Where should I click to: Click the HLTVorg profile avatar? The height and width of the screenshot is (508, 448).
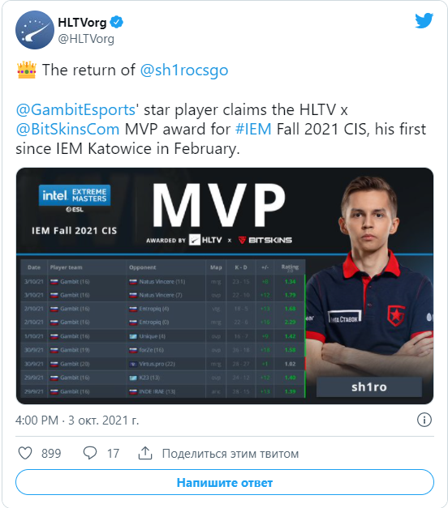(35, 30)
